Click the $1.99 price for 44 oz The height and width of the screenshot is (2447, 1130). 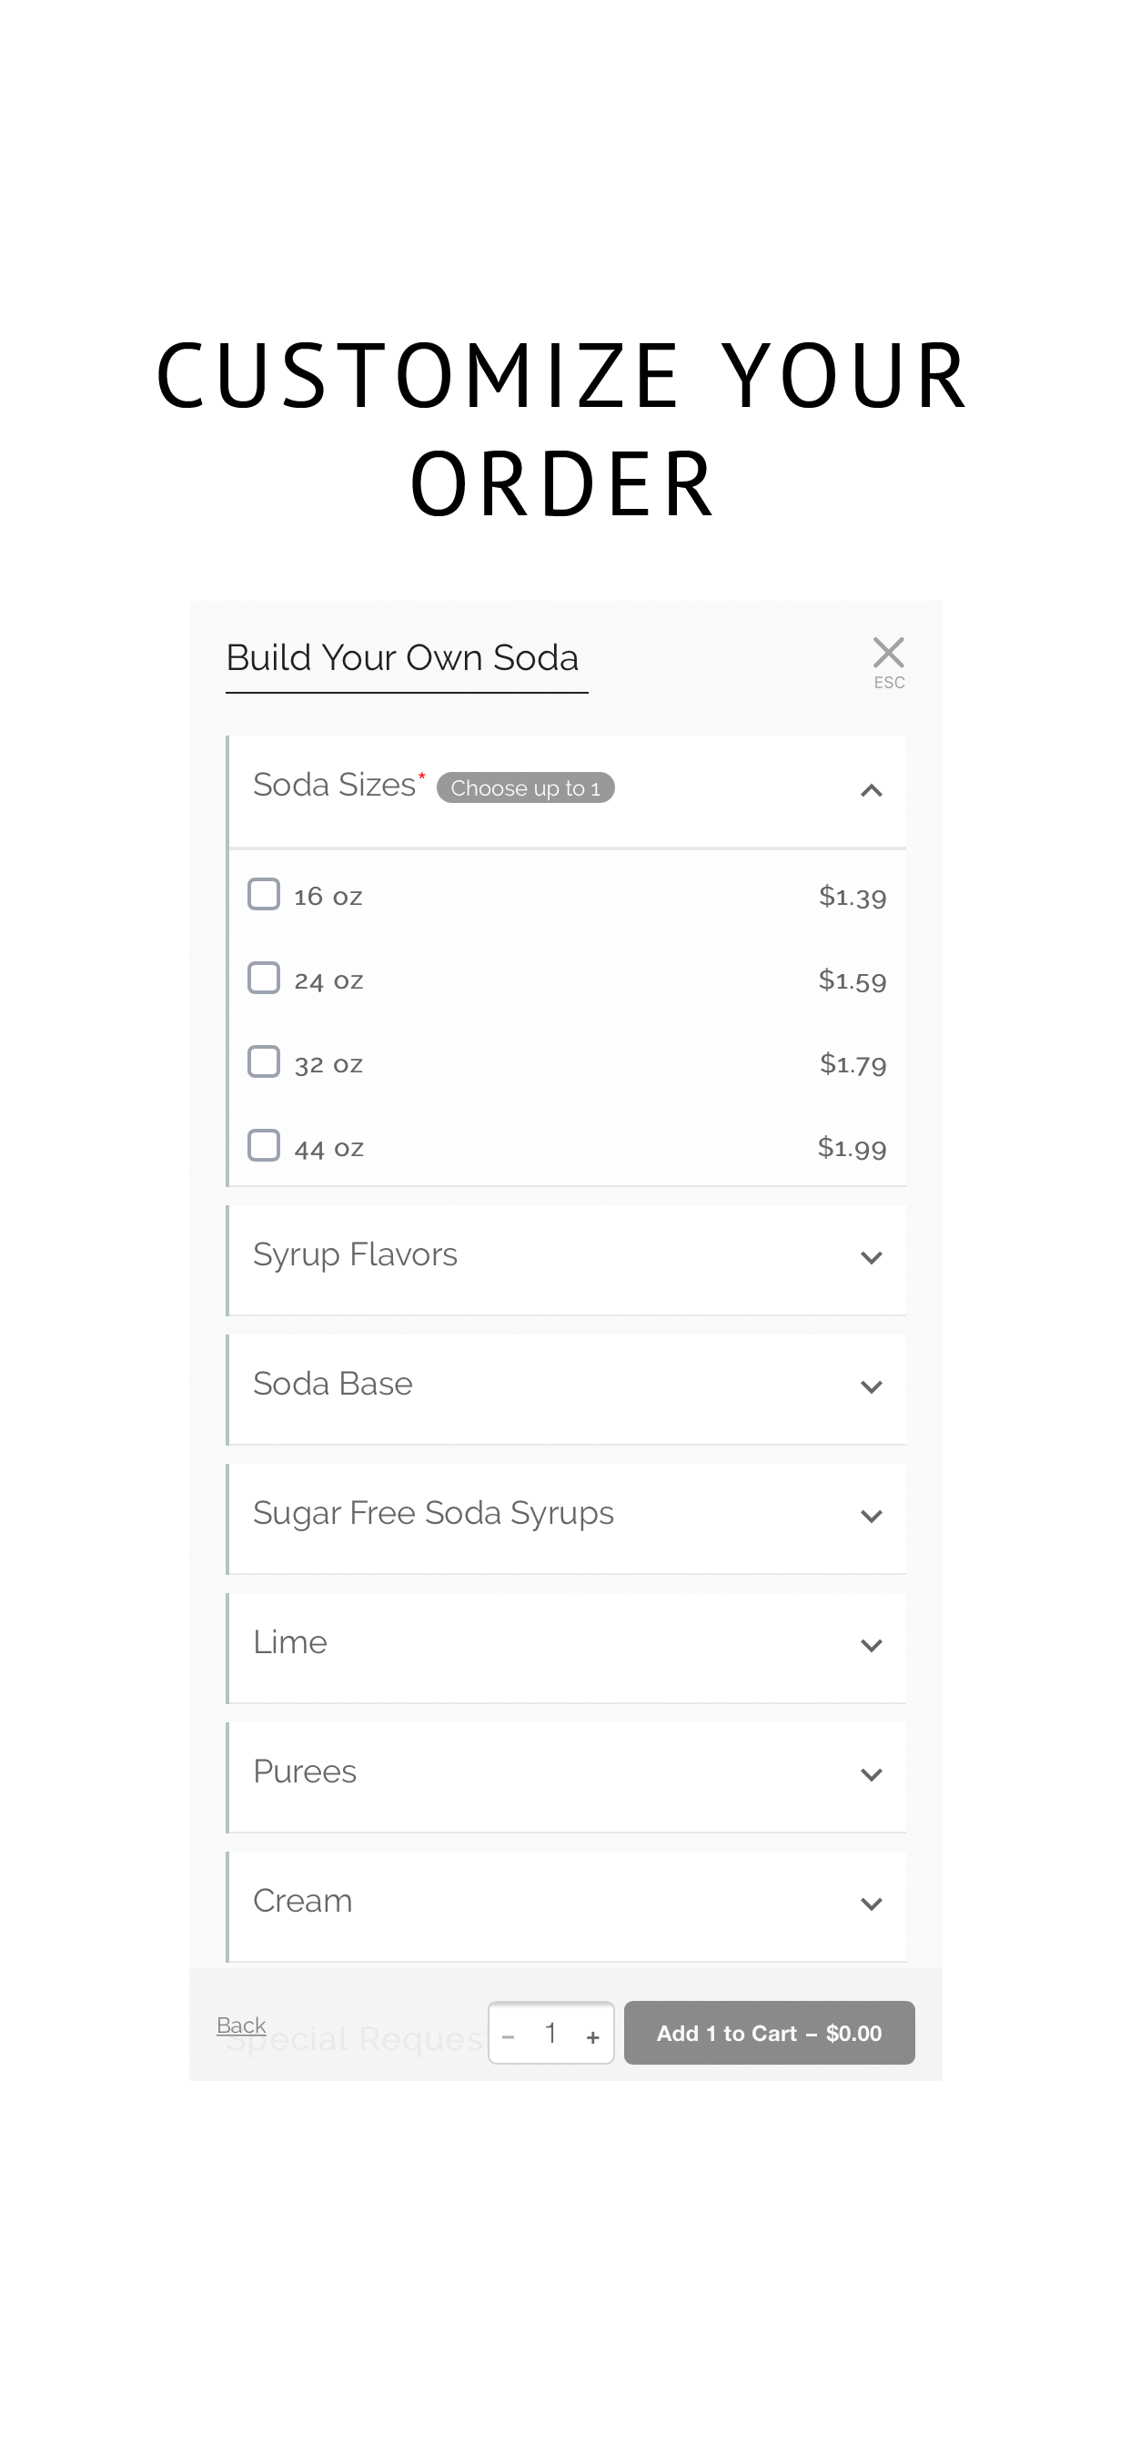852,1148
